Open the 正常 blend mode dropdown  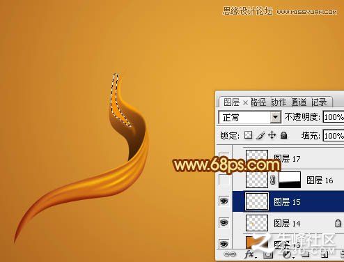click(x=249, y=117)
